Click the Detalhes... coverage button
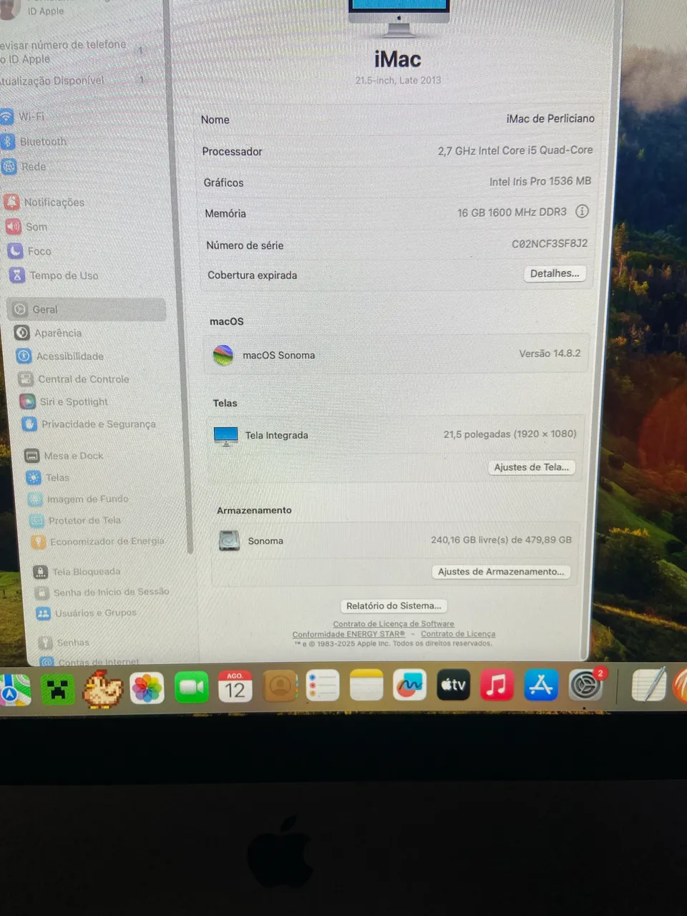Viewport: 687px width, 916px height. (x=555, y=273)
